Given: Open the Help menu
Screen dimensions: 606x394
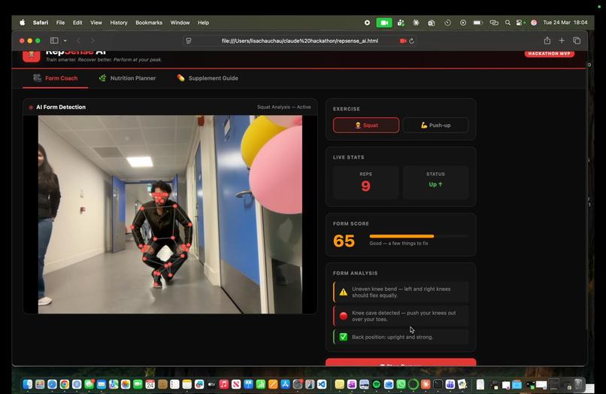Looking at the screenshot, I should pyautogui.click(x=203, y=23).
